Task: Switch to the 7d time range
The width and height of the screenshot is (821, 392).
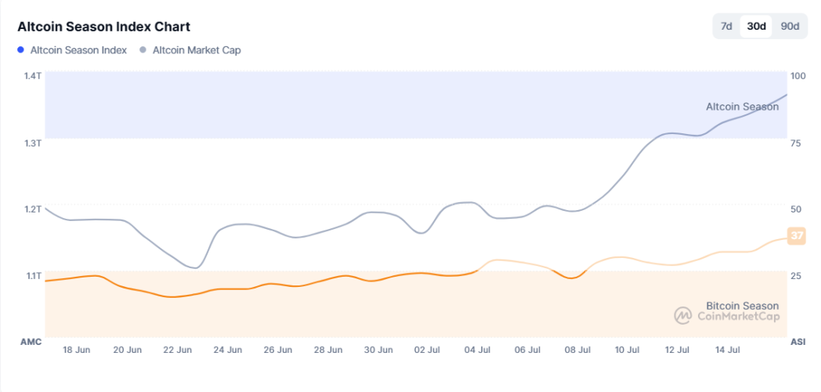Action: coord(726,26)
